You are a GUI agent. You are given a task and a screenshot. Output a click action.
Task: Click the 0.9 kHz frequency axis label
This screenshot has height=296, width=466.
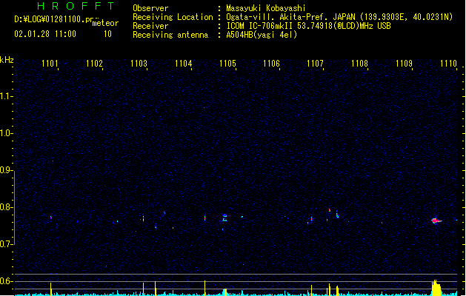[6, 170]
